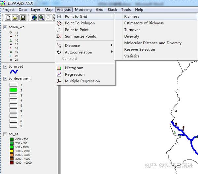
Task: Select the magnifier zoom tool icon
Action: (x=41, y=17)
